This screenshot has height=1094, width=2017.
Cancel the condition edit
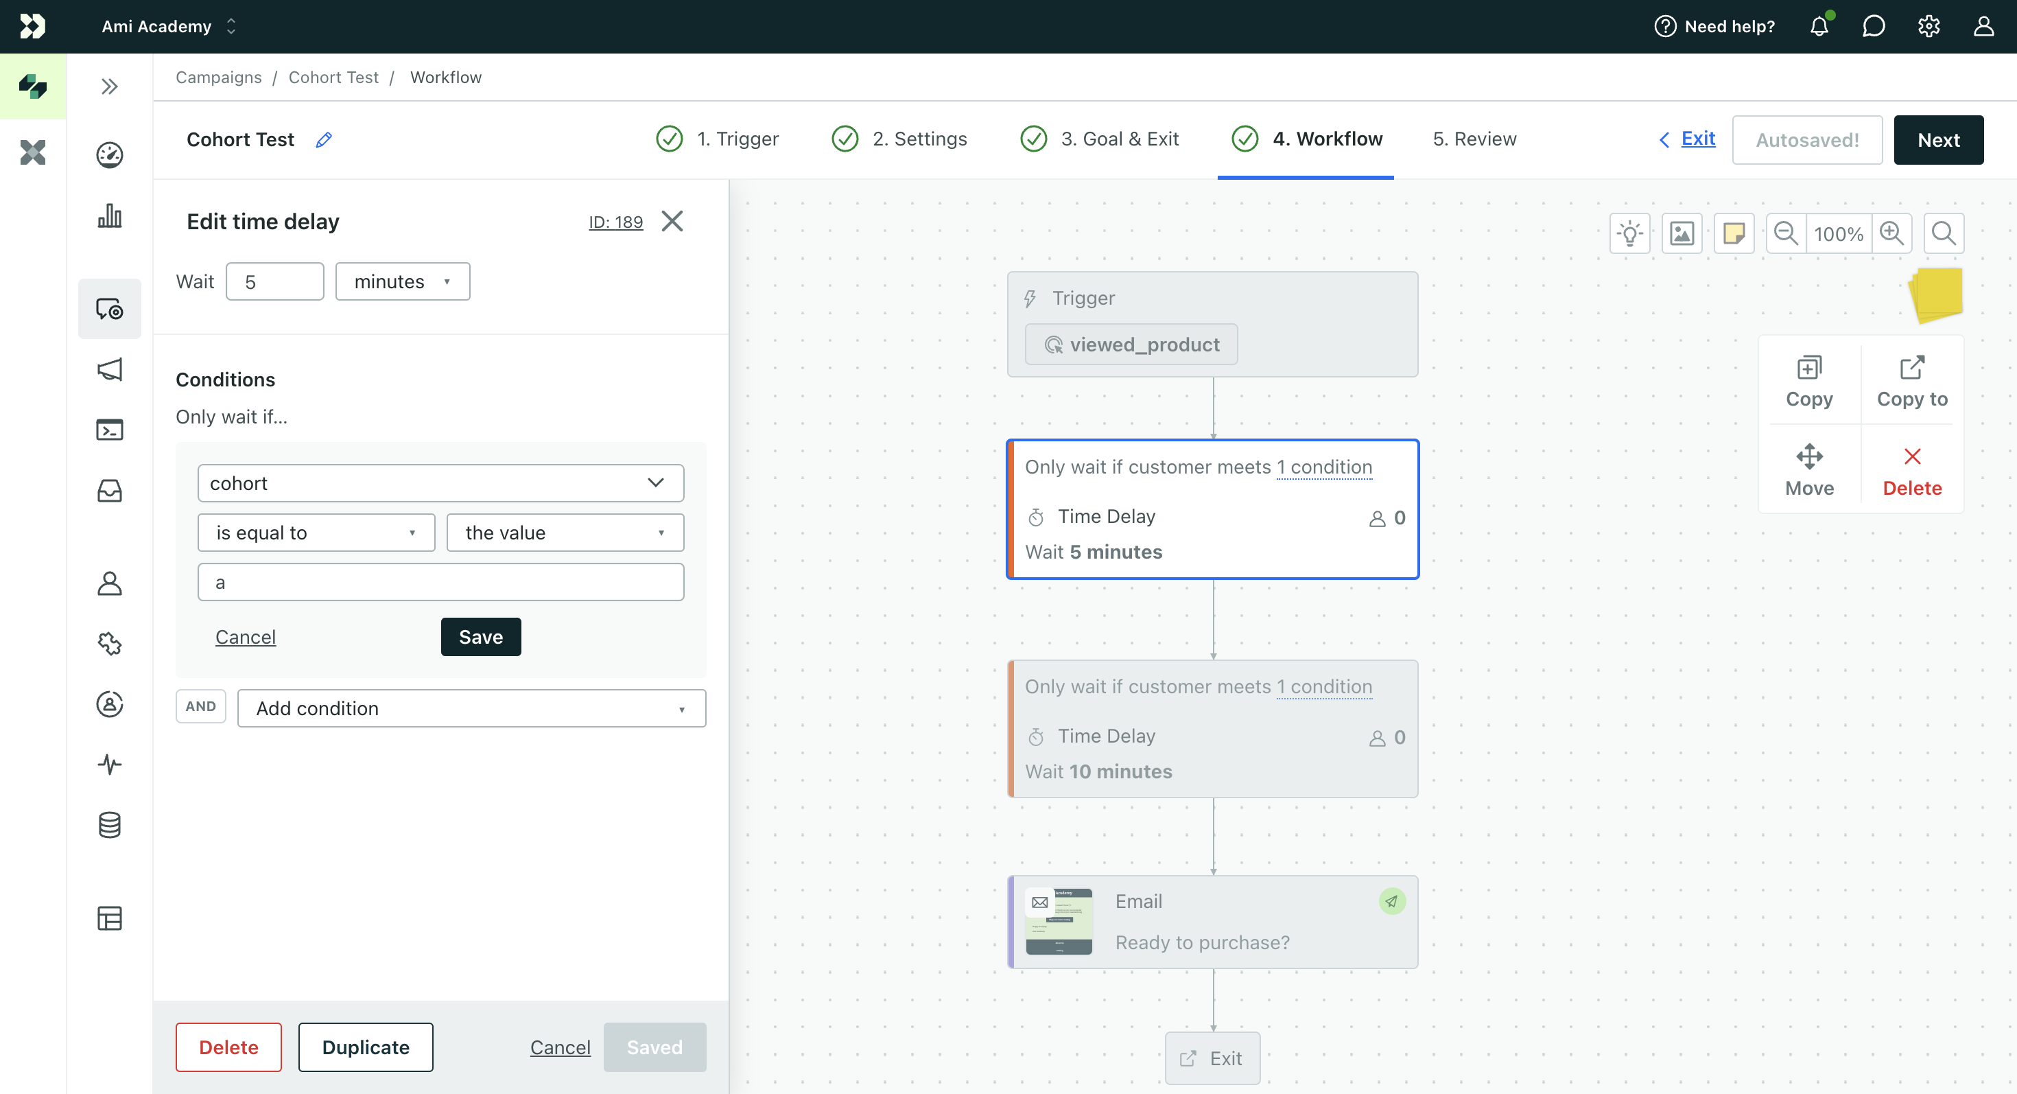pyautogui.click(x=246, y=638)
